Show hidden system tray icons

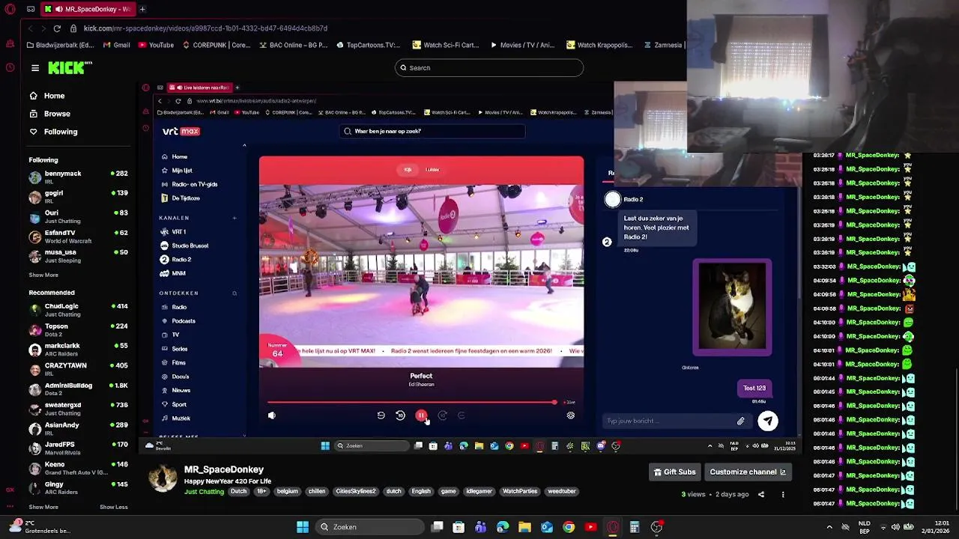tap(829, 527)
